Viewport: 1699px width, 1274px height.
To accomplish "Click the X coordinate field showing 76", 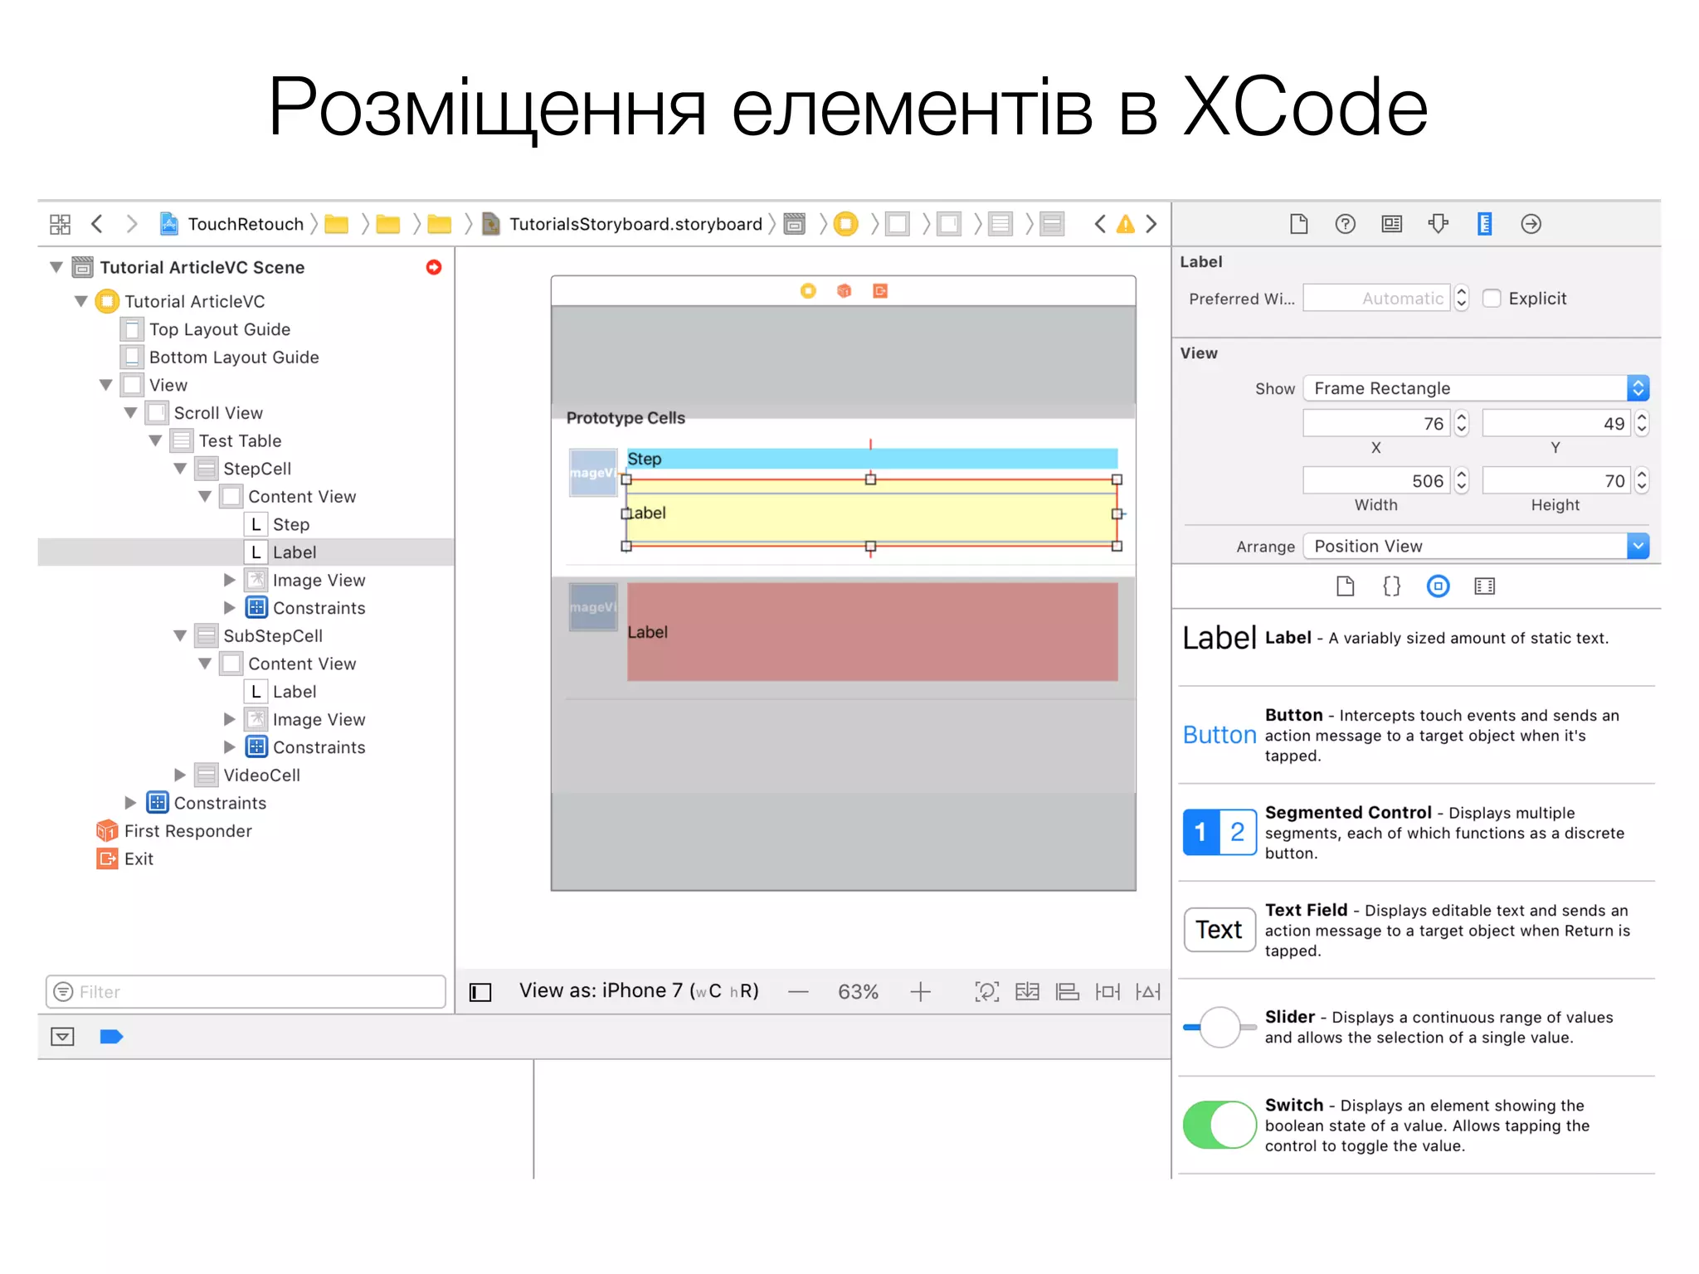I will [x=1377, y=424].
